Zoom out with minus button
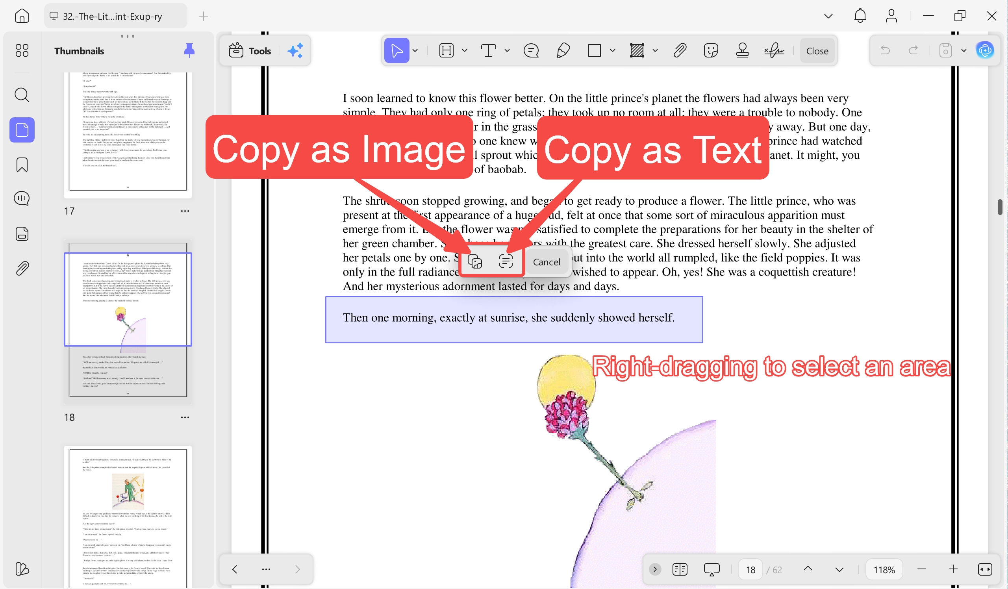 pyautogui.click(x=922, y=569)
